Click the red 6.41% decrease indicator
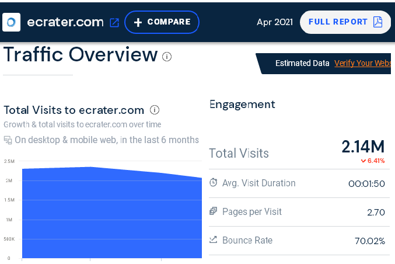 [x=373, y=161]
